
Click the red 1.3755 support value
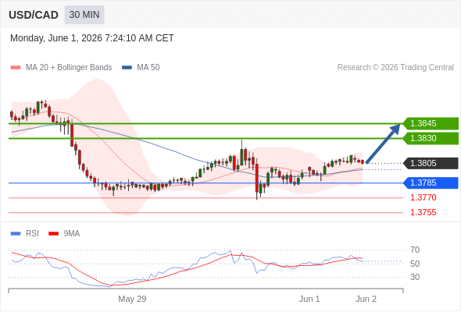423,212
